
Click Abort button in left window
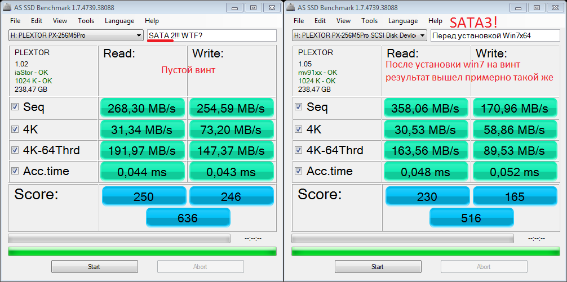coord(200,266)
